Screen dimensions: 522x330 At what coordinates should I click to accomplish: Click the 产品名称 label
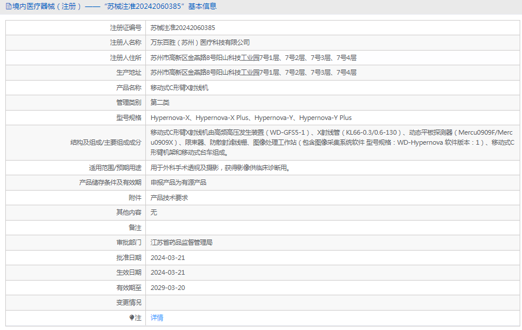129,88
